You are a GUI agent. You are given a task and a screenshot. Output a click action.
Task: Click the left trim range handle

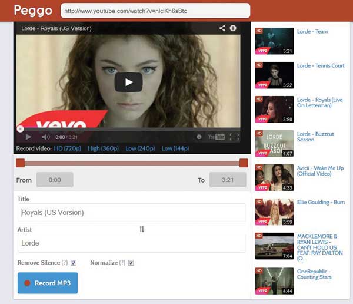(x=20, y=163)
